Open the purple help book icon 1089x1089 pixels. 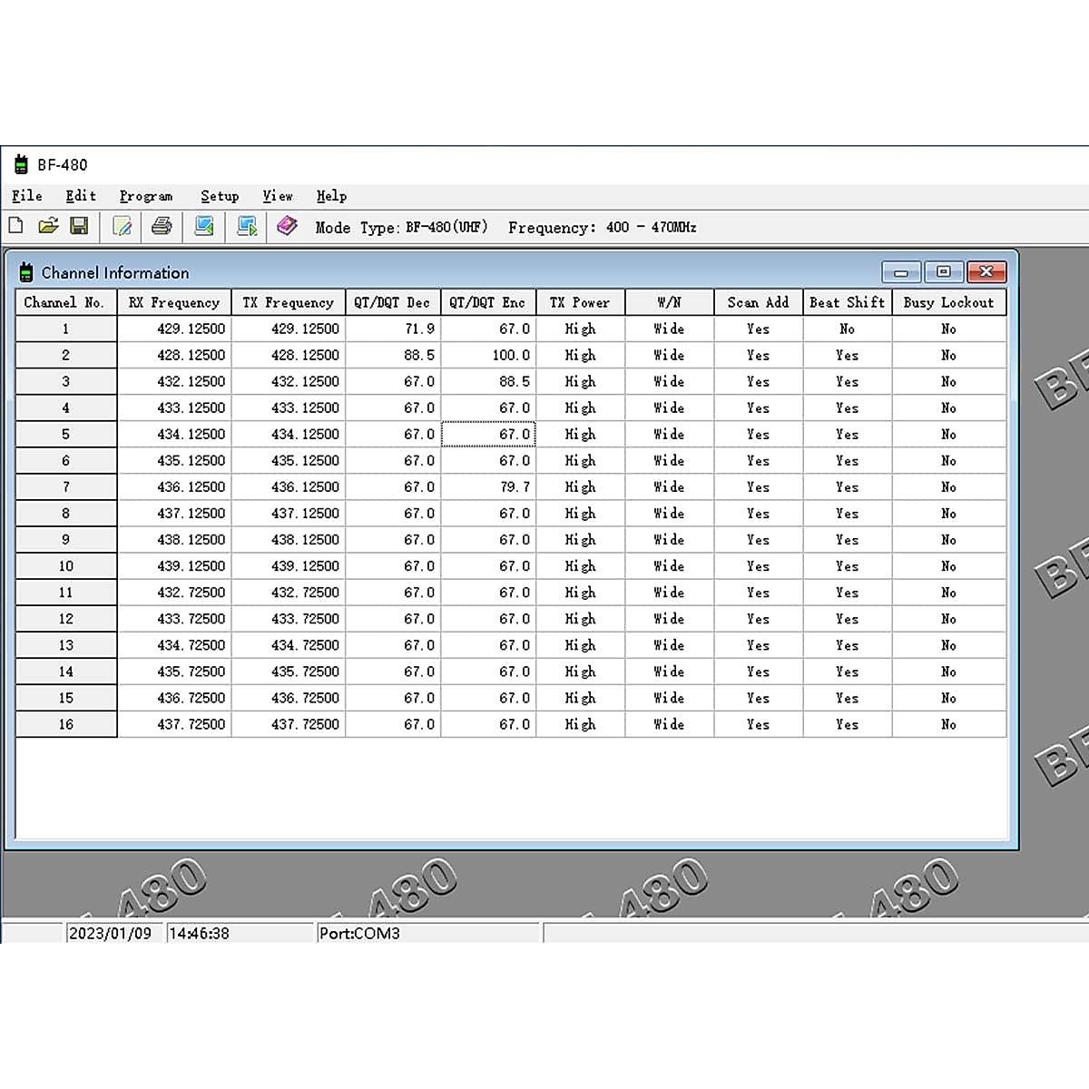(287, 226)
